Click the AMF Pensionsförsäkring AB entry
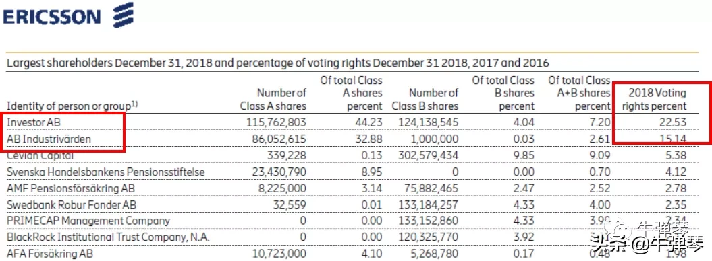Viewport: 712px width, 261px height. tap(71, 188)
